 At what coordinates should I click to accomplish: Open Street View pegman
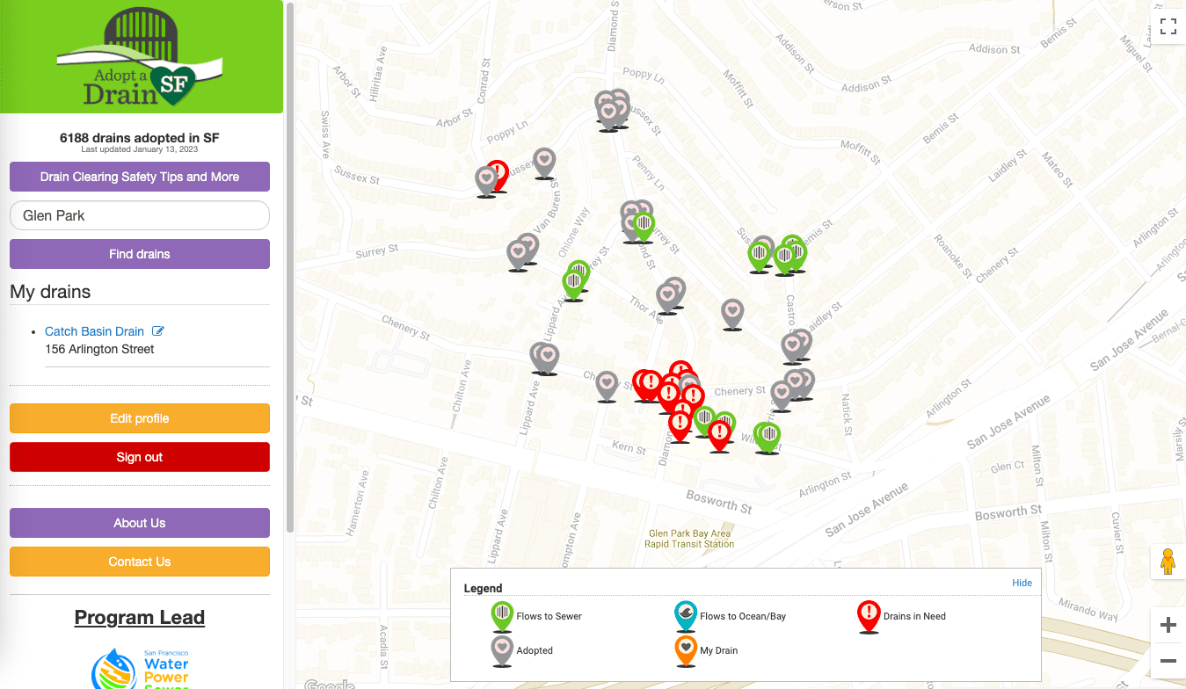1168,561
